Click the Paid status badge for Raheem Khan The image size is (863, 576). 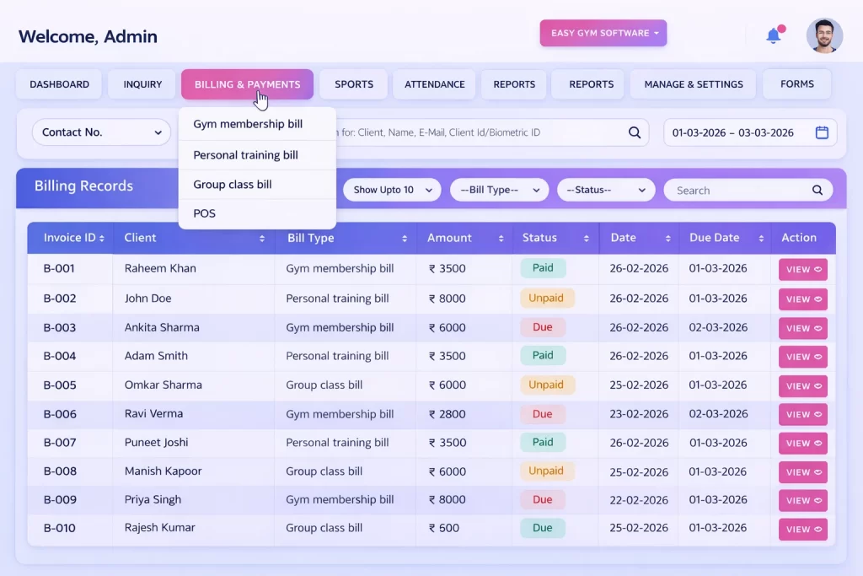[x=542, y=267]
